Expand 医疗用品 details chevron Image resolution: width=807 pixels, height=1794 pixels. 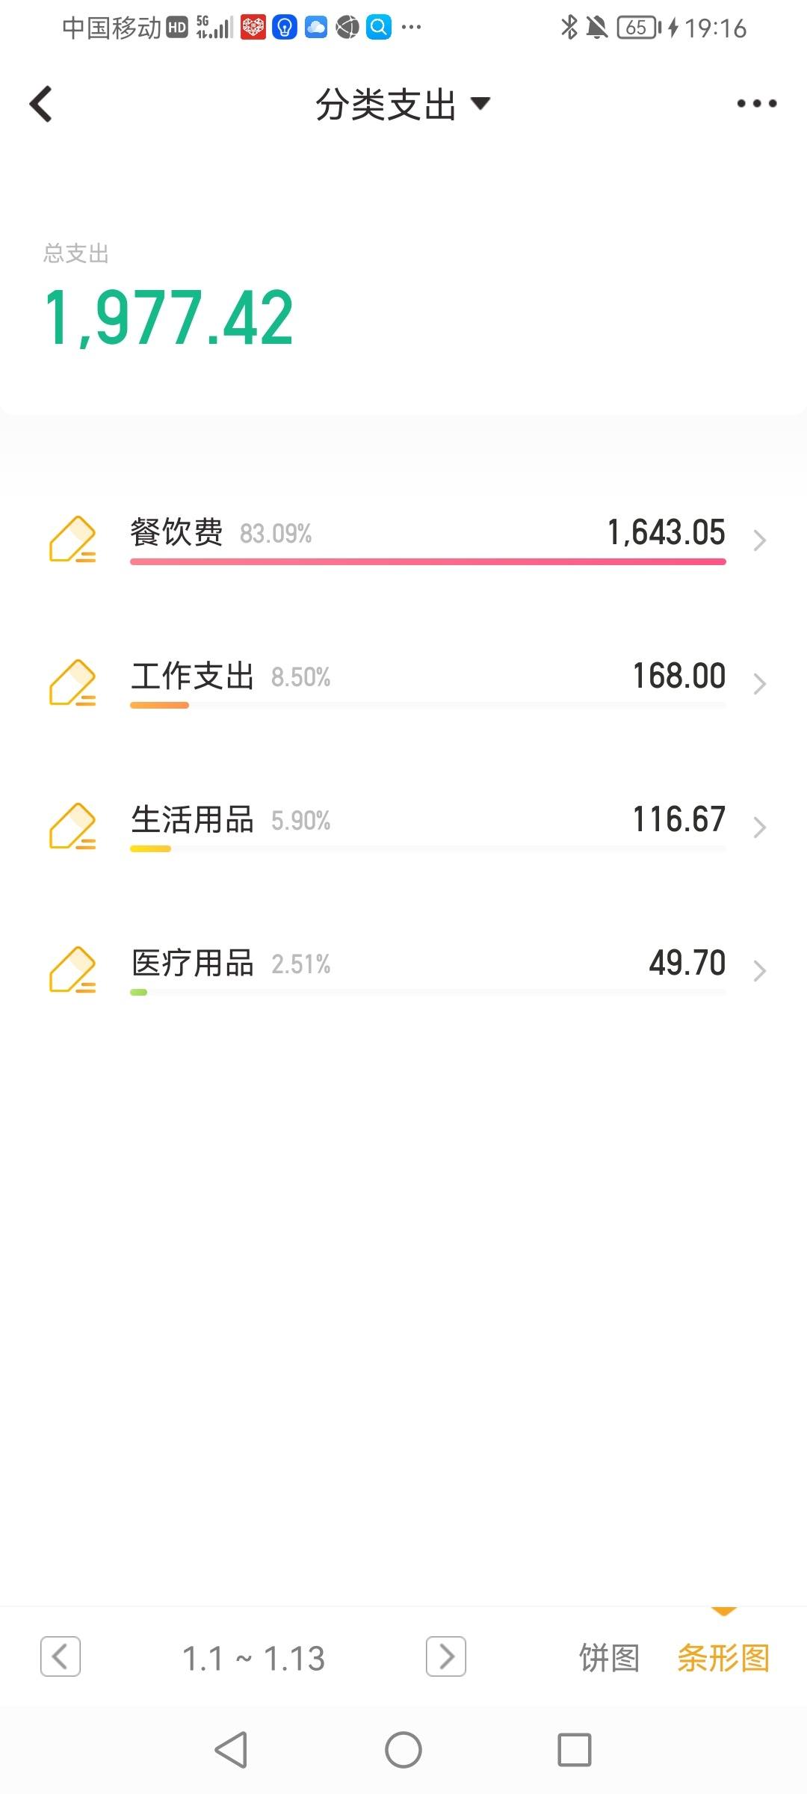coord(760,970)
